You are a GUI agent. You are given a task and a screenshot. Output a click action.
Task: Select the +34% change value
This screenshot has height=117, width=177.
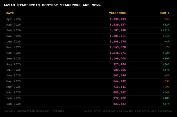click(166, 64)
